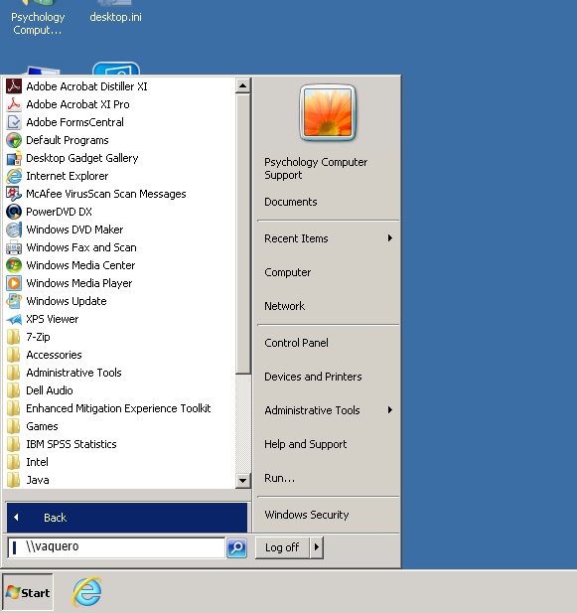
Task: Open Desktop Gadget Gallery icon
Action: 14,158
